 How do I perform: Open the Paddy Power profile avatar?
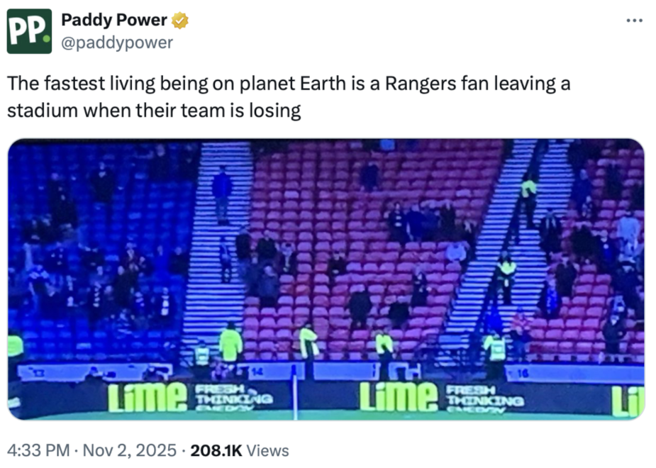click(x=29, y=31)
